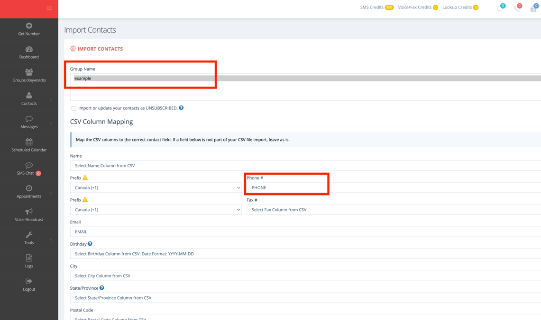Open the City column selector
The image size is (541, 320).
pos(305,276)
